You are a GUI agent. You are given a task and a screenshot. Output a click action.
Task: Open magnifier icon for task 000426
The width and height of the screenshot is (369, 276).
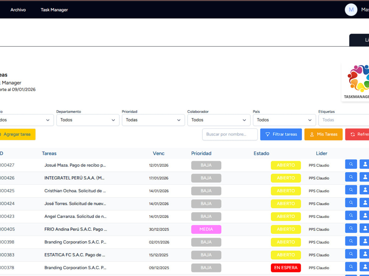[351, 177]
